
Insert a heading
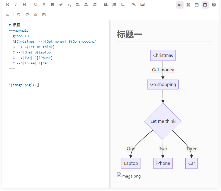(24, 5)
